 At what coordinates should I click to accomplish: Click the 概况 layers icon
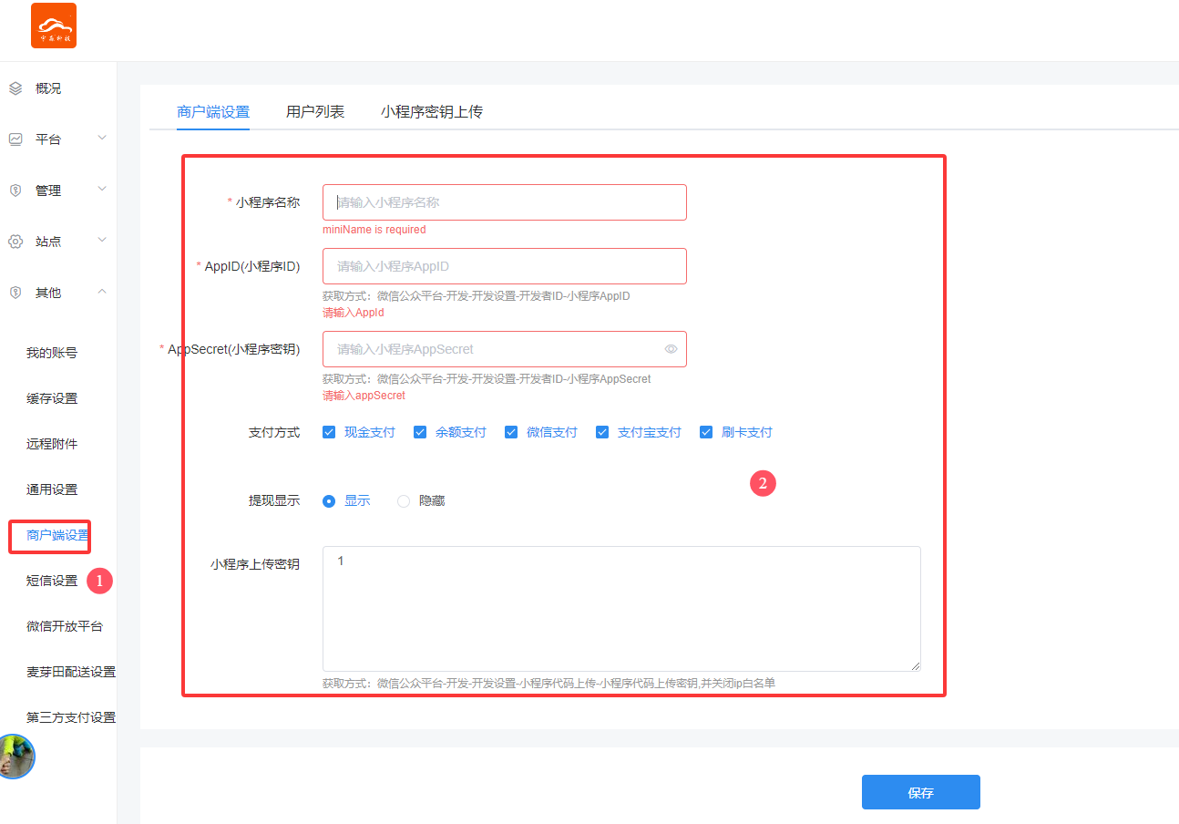click(15, 88)
